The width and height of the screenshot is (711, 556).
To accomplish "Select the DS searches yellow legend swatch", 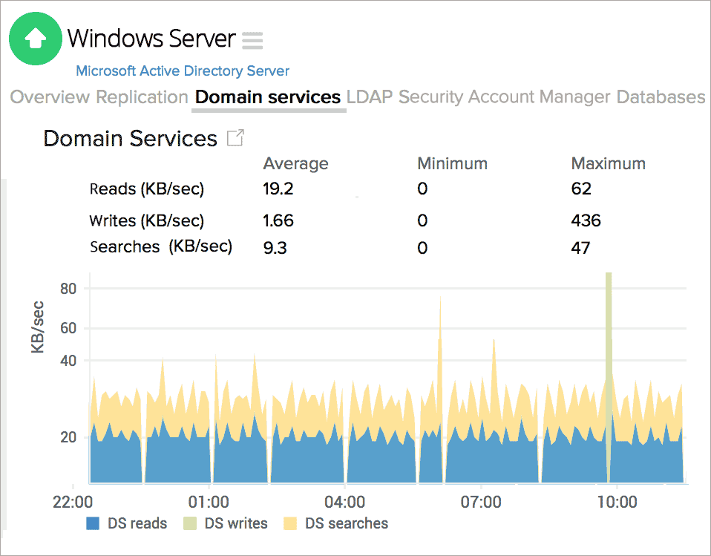I will click(x=289, y=523).
